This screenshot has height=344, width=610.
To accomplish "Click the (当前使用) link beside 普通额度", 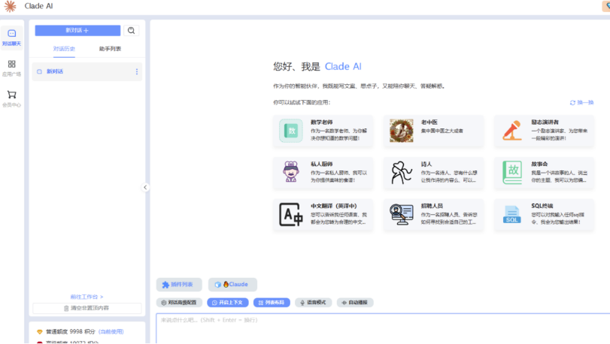I will click(x=111, y=331).
